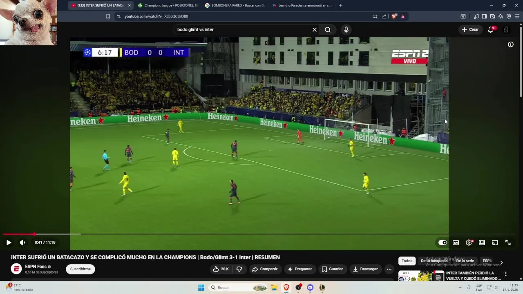This screenshot has width=523, height=294.
Task: Open the Windows Start menu
Action: pos(201,287)
